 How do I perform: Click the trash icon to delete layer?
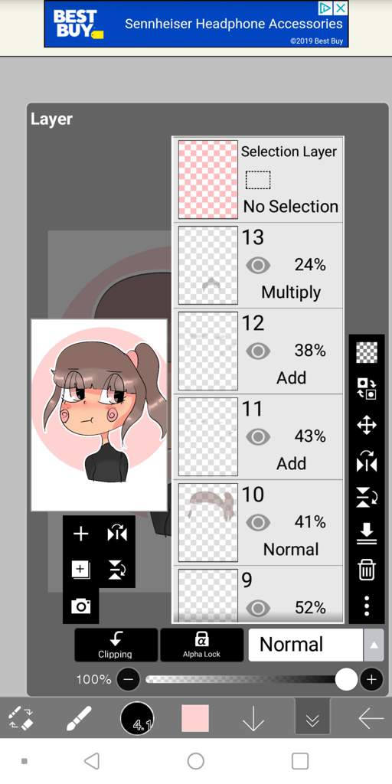click(x=367, y=570)
